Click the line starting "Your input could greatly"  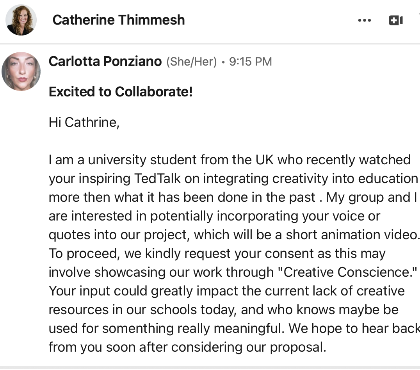click(x=227, y=291)
